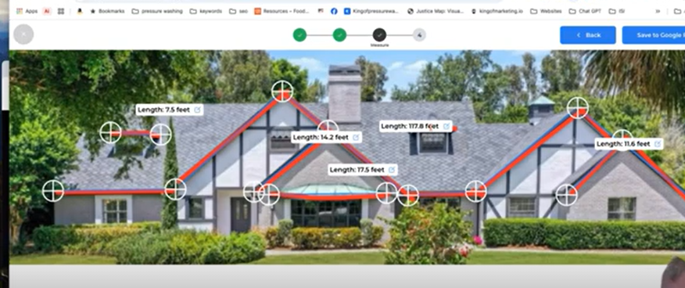This screenshot has height=288, width=685.
Task: Show hidden bookmarks with overflow chevron
Action: pos(658,12)
